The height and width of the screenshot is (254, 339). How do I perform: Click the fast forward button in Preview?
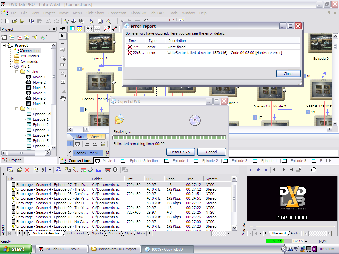pos(258,170)
